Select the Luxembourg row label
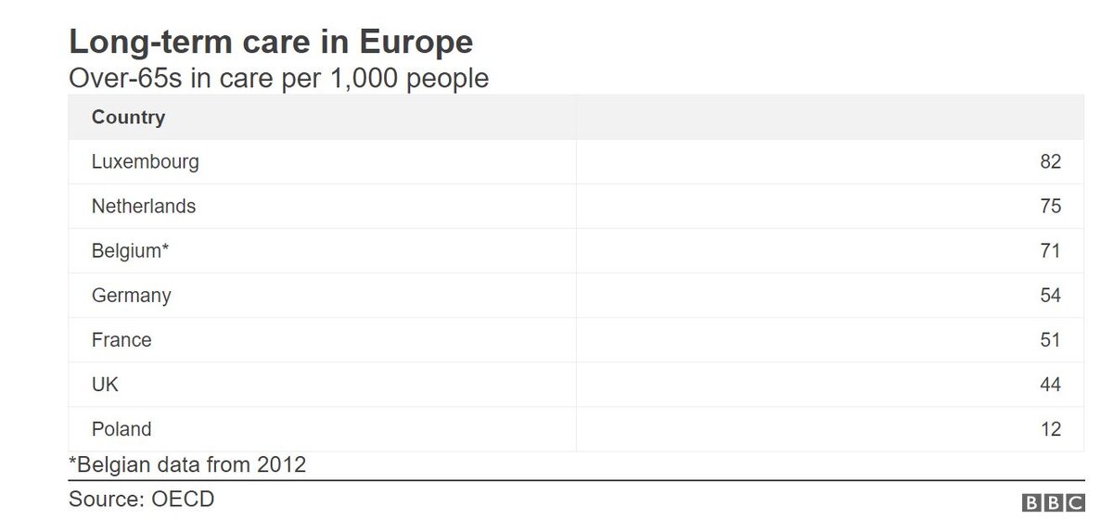This screenshot has height=520, width=1113. [x=145, y=162]
